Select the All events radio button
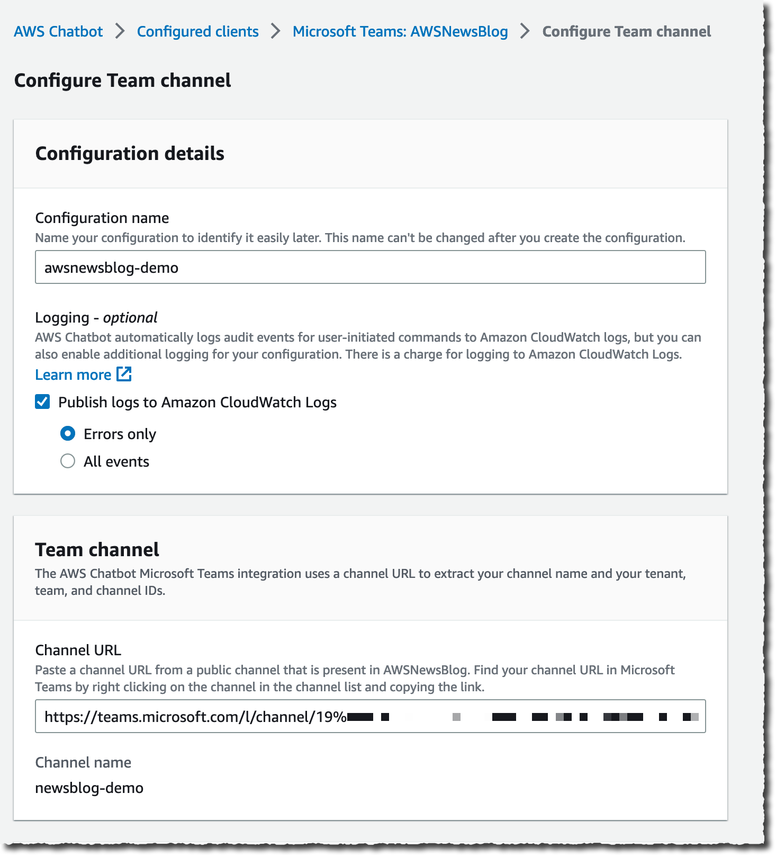Image resolution: width=776 pixels, height=856 pixels. pyautogui.click(x=68, y=461)
